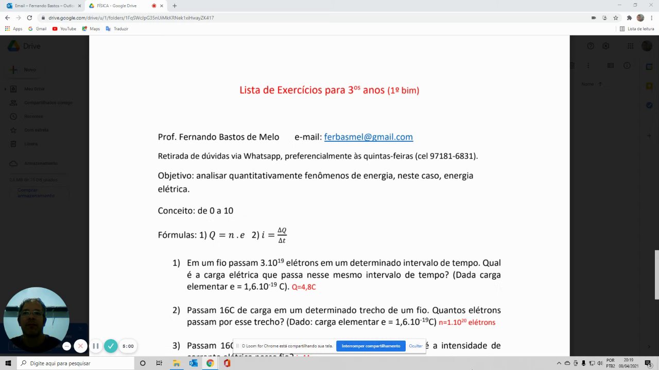The height and width of the screenshot is (370, 659).
Task: Open Google Calendar side panel icon
Action: (649, 67)
